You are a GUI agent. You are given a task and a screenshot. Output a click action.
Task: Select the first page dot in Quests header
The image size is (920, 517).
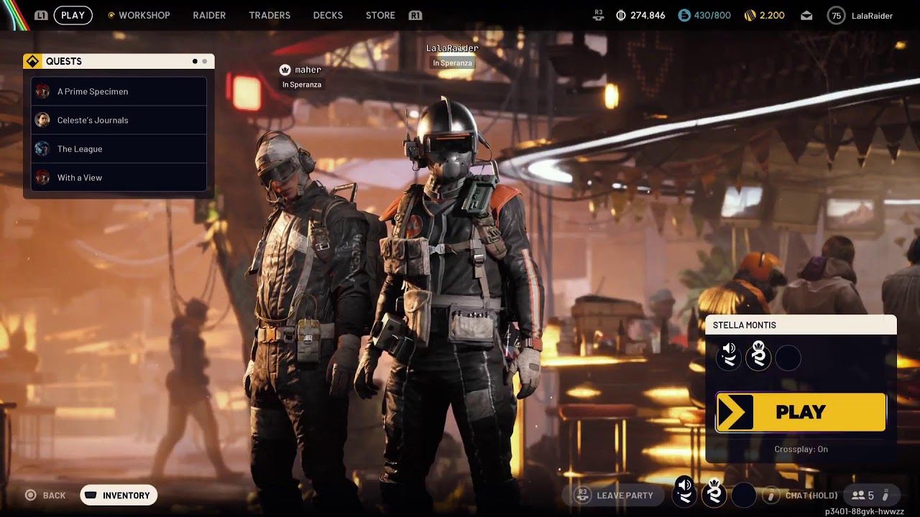tap(195, 61)
